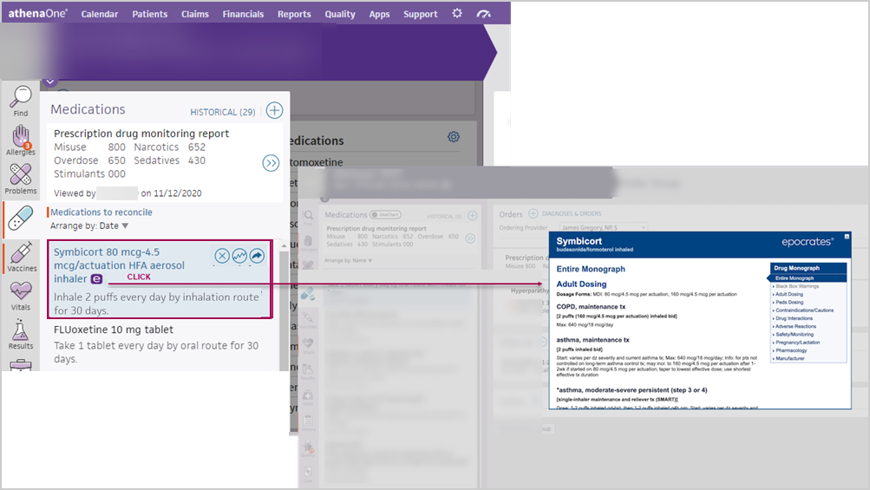Open Manufacturer monograph section
The height and width of the screenshot is (490, 870).
click(789, 358)
